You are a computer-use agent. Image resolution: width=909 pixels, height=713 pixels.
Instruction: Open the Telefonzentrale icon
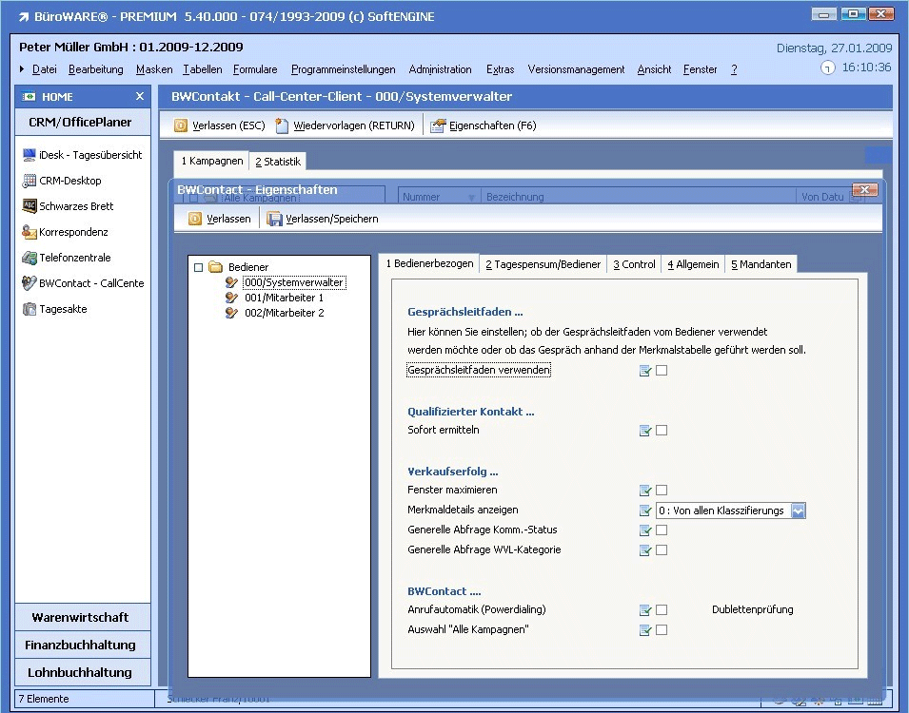[29, 258]
